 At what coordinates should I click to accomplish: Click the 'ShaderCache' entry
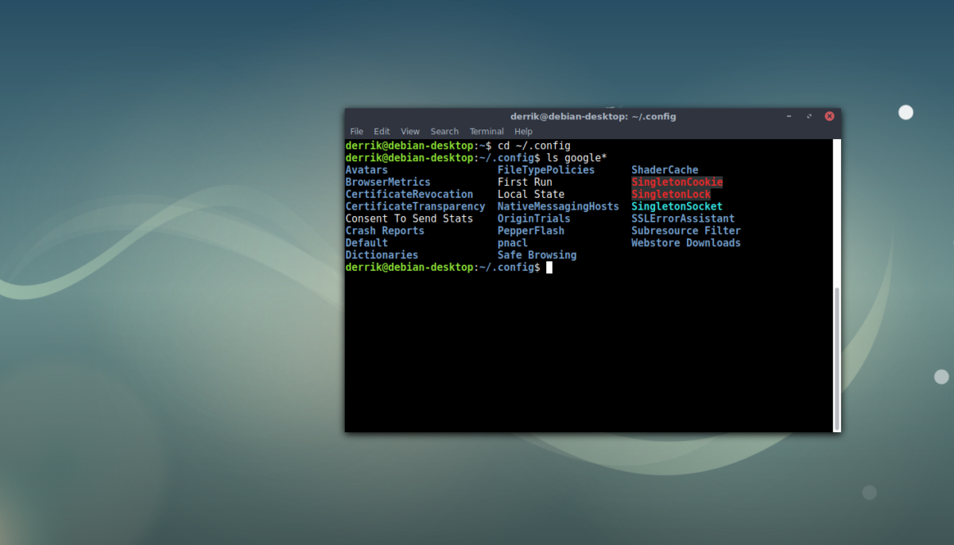[665, 170]
